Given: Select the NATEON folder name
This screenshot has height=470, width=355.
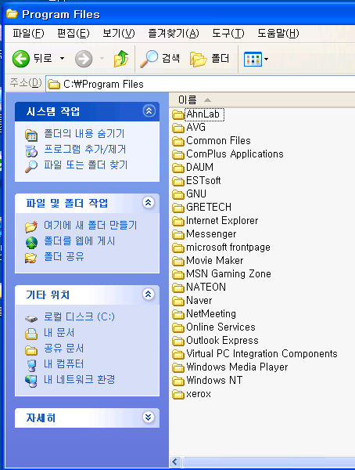Looking at the screenshot, I should (x=206, y=287).
